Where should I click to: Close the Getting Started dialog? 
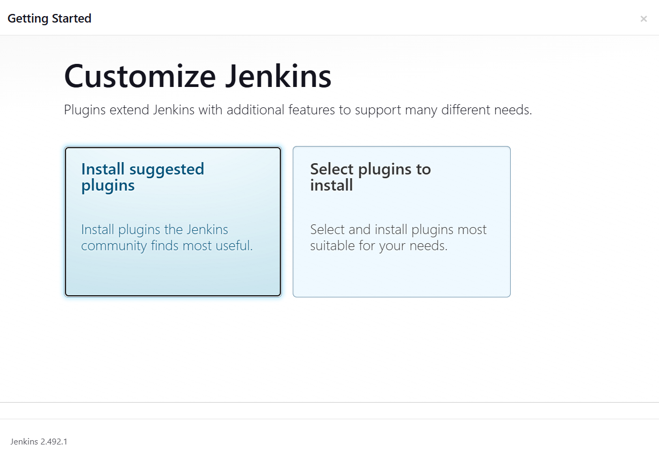tap(643, 19)
